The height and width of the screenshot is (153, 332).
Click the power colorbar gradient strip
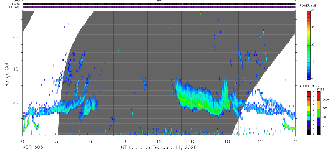tap(308, 45)
